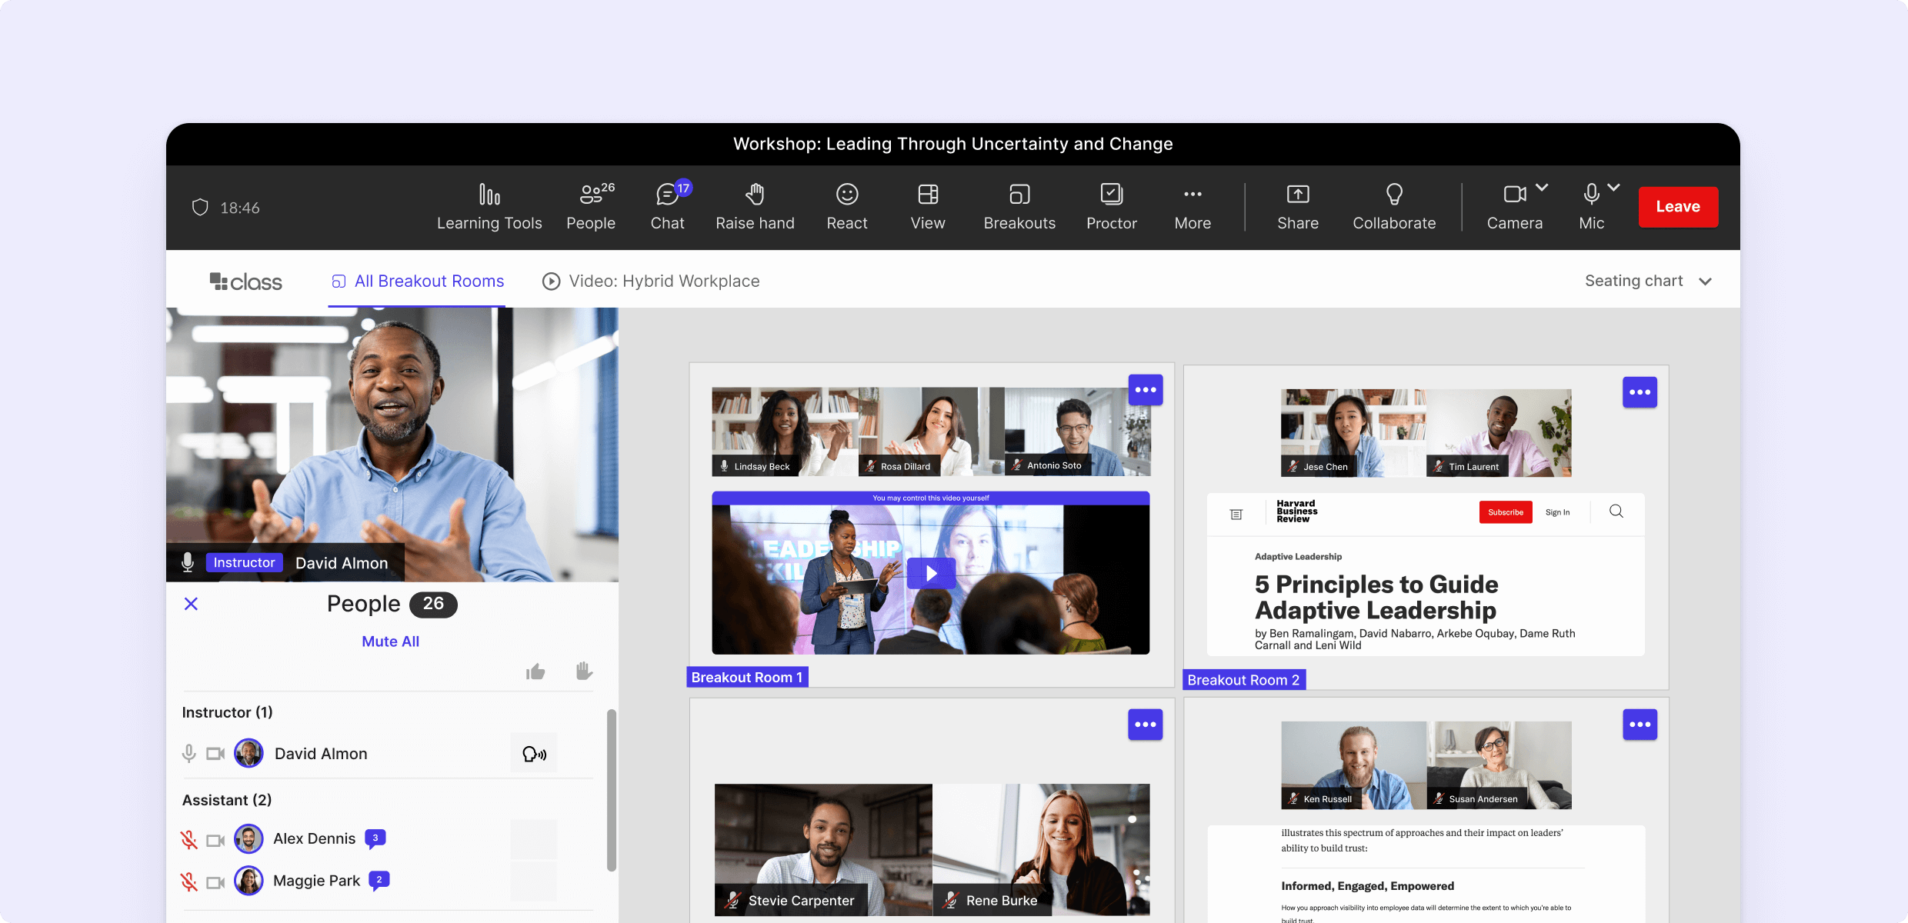The width and height of the screenshot is (1908, 923).
Task: Play the leadership video in Breakout Room 1
Action: [931, 573]
